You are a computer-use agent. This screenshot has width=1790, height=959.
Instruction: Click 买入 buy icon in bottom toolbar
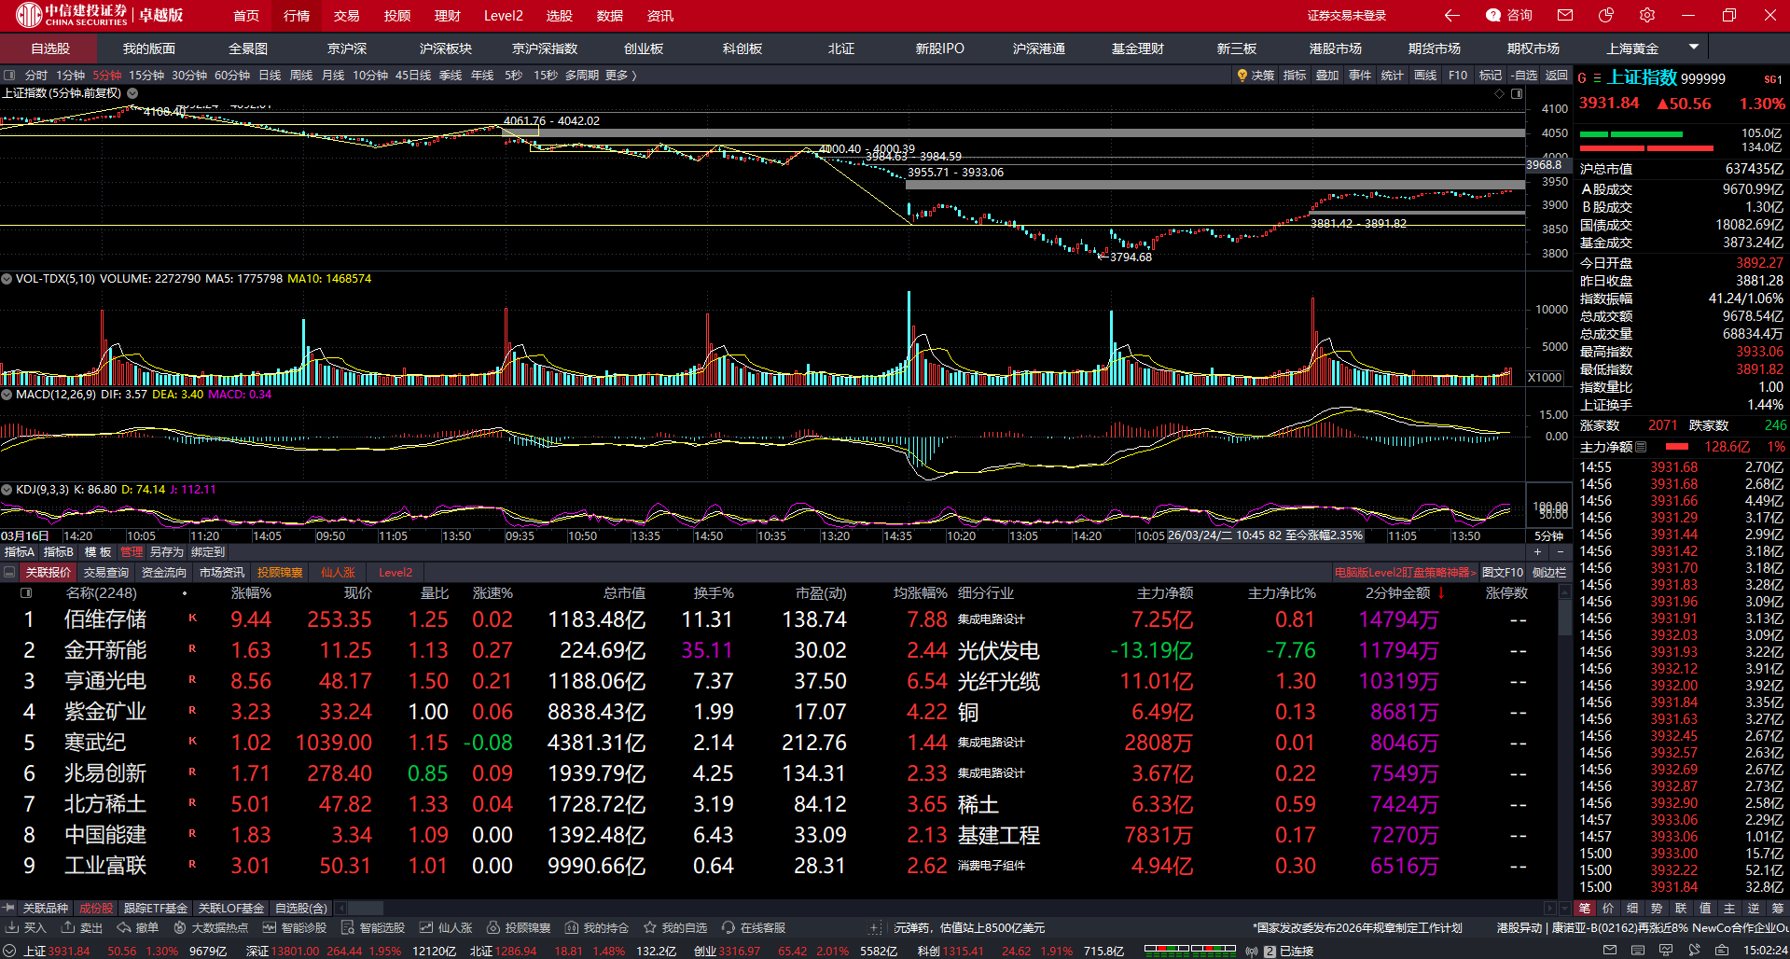pyautogui.click(x=25, y=928)
